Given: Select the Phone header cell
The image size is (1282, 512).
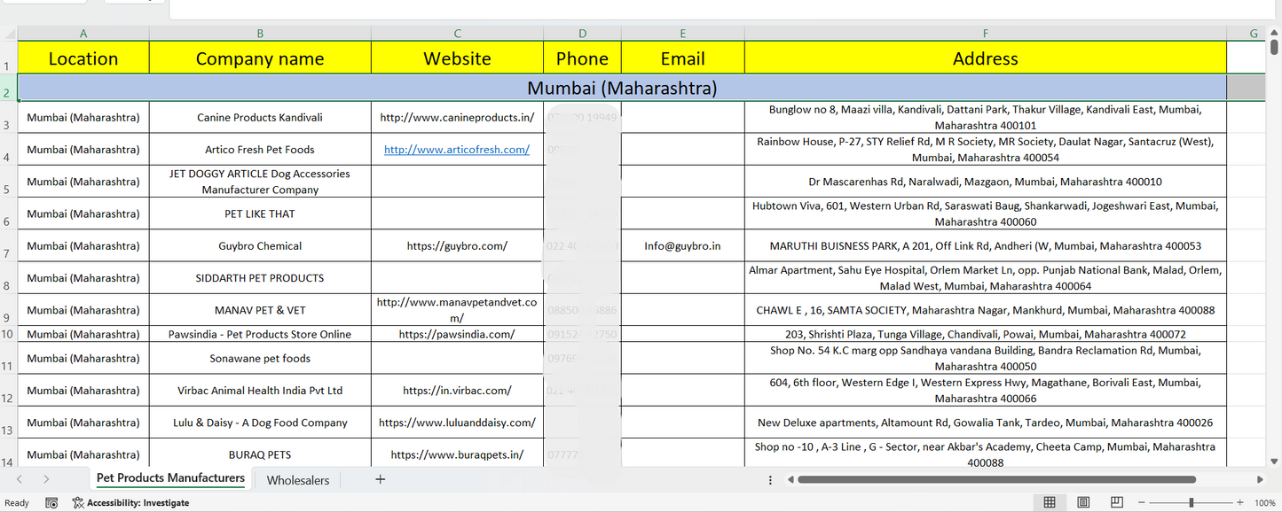Looking at the screenshot, I should coord(582,58).
